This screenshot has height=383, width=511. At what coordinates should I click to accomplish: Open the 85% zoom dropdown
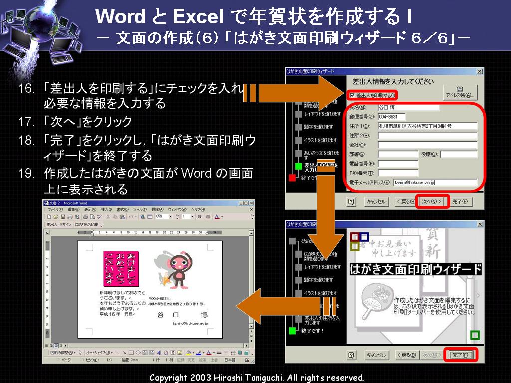[171, 217]
